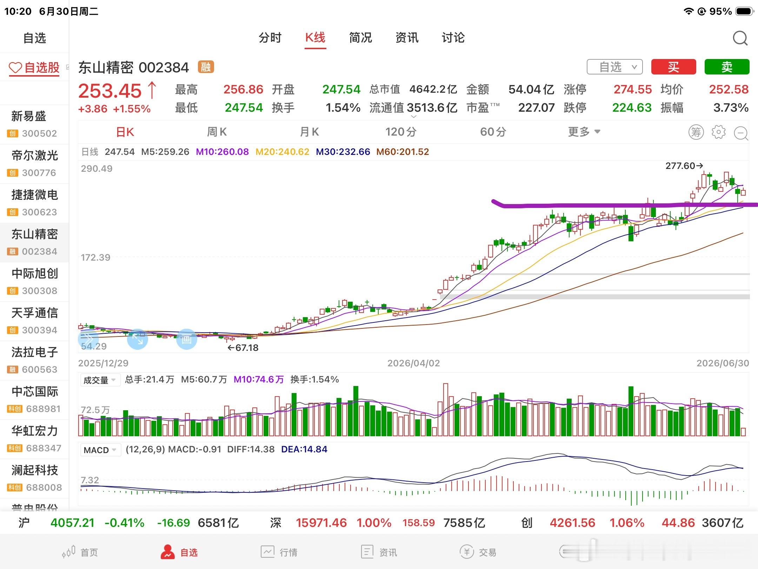Select 中际旭创 300308 in watchlist
Image resolution: width=758 pixels, height=569 pixels.
coord(34,282)
